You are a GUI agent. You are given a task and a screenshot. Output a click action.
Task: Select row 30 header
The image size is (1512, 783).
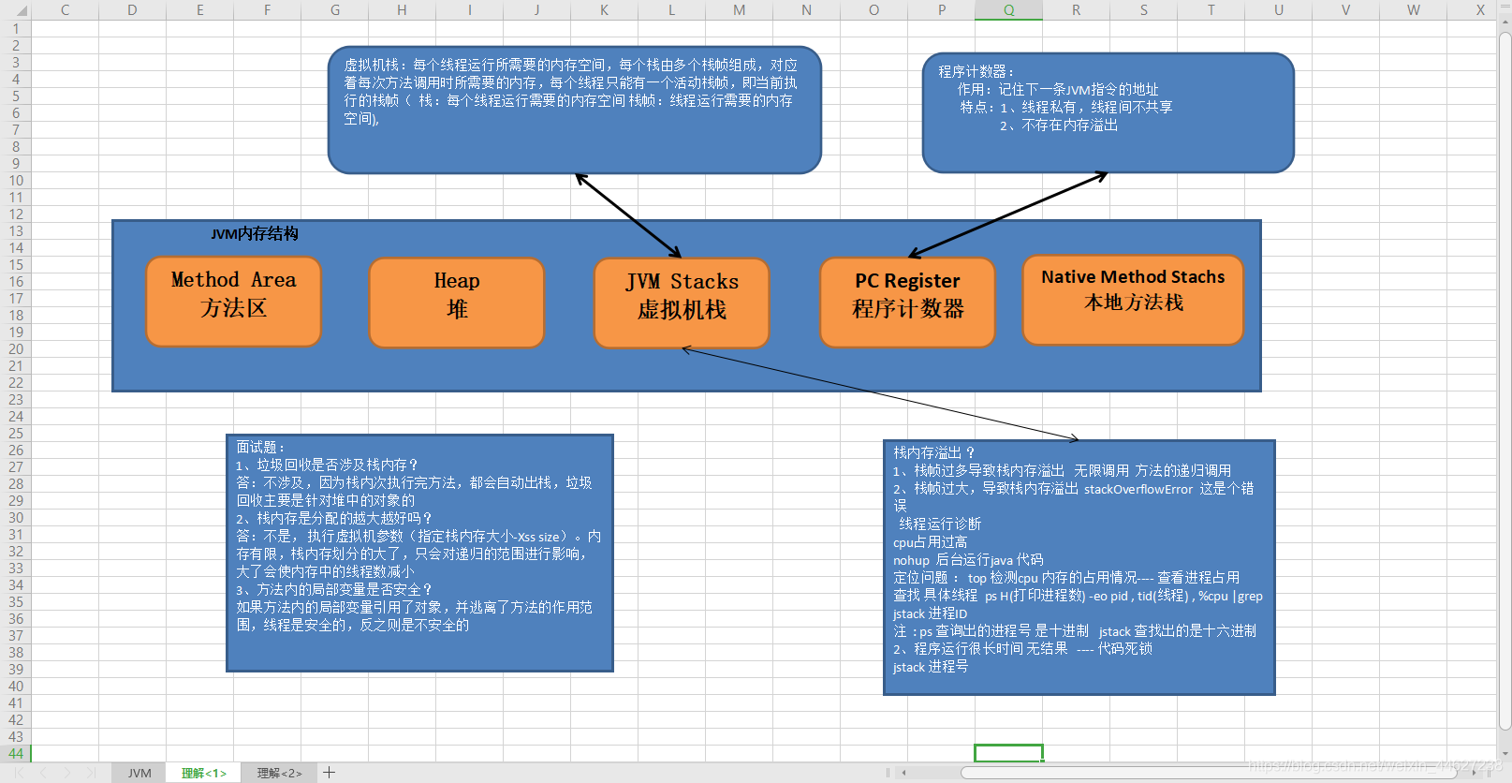pyautogui.click(x=15, y=518)
